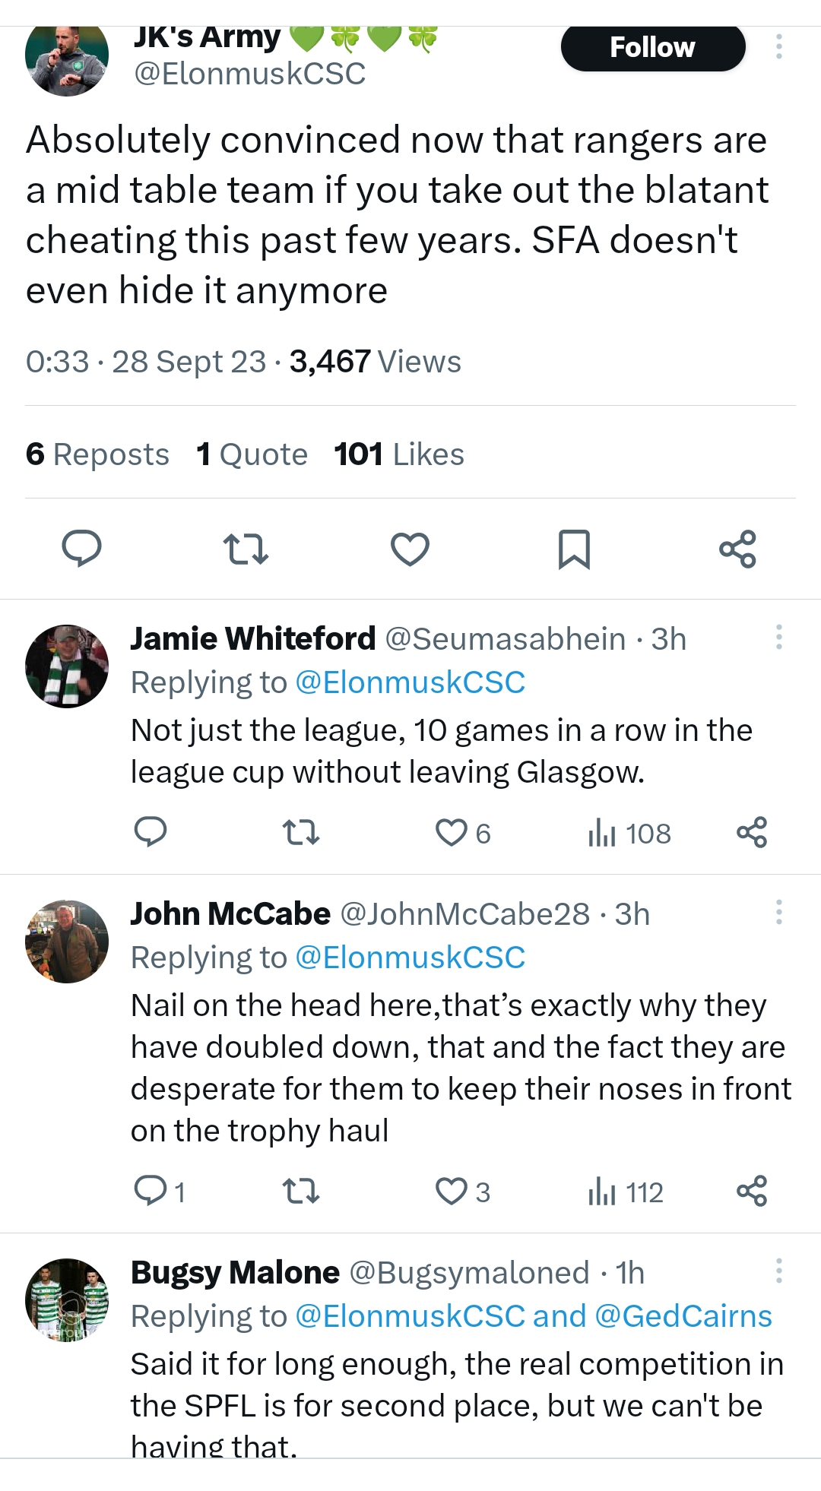Open more options for main post

click(x=778, y=47)
